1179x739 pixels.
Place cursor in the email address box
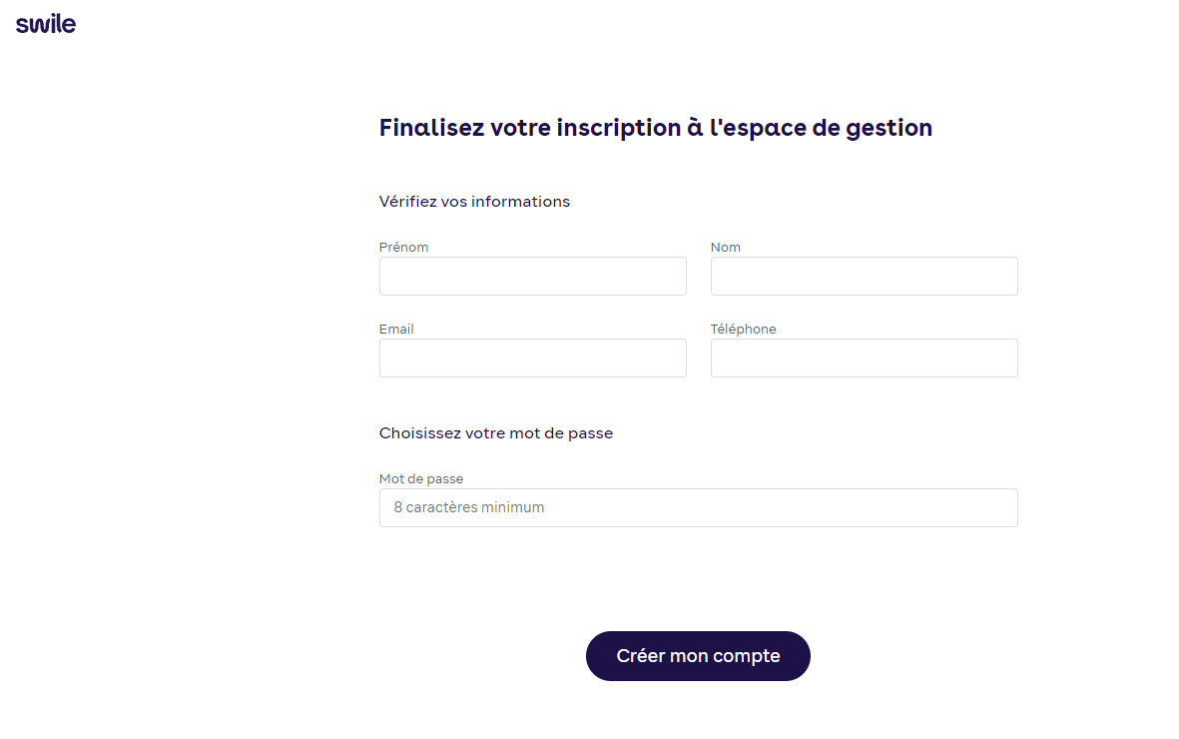[532, 358]
